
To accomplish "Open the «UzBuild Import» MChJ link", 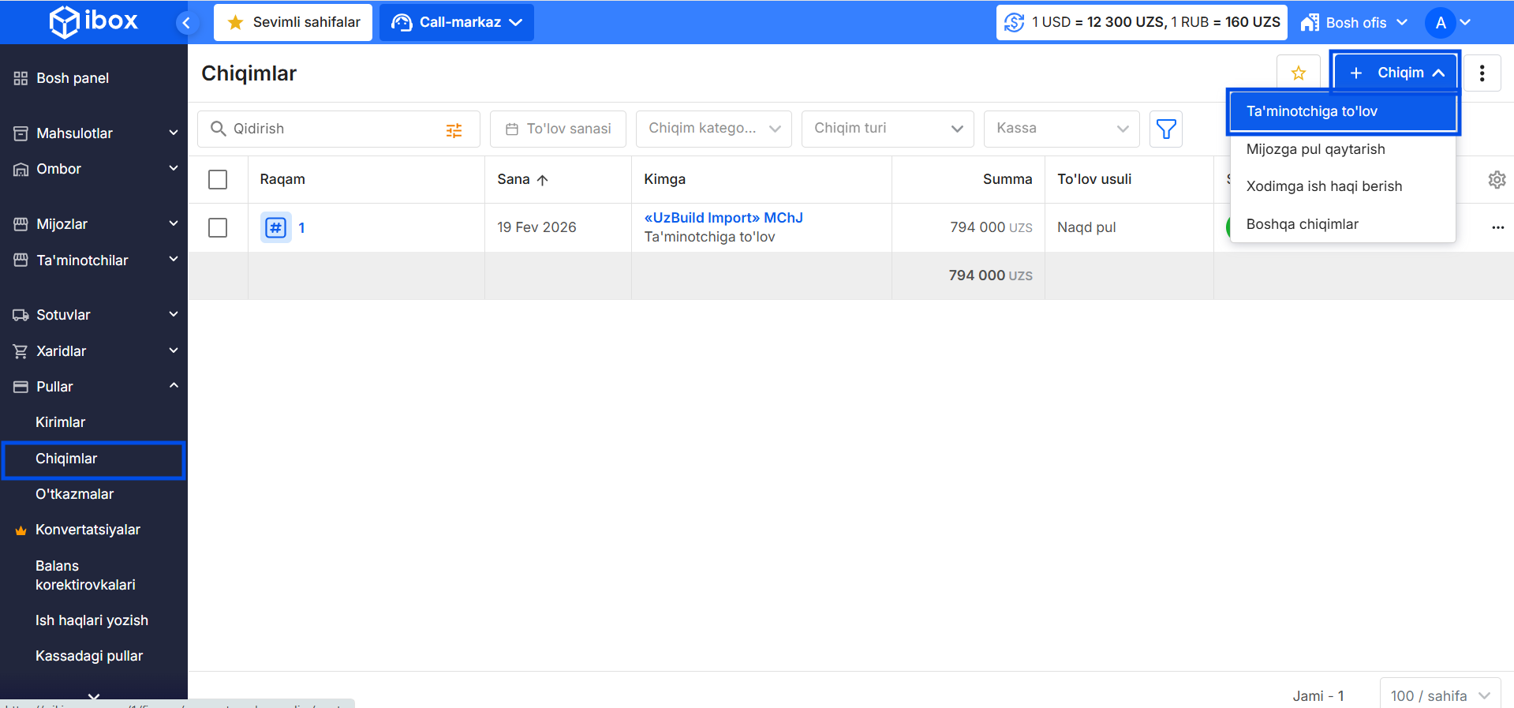I will [723, 218].
